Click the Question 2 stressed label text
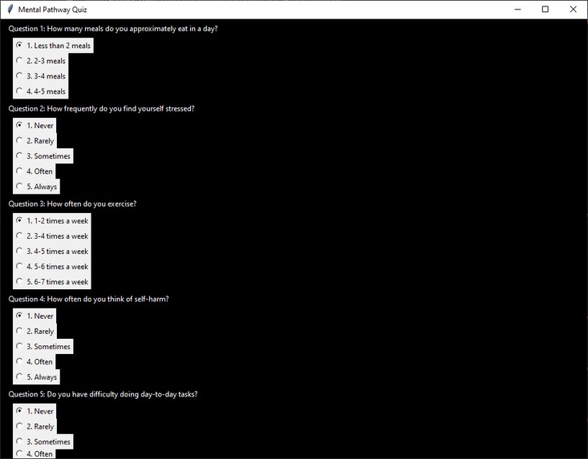The height and width of the screenshot is (459, 588). (101, 109)
